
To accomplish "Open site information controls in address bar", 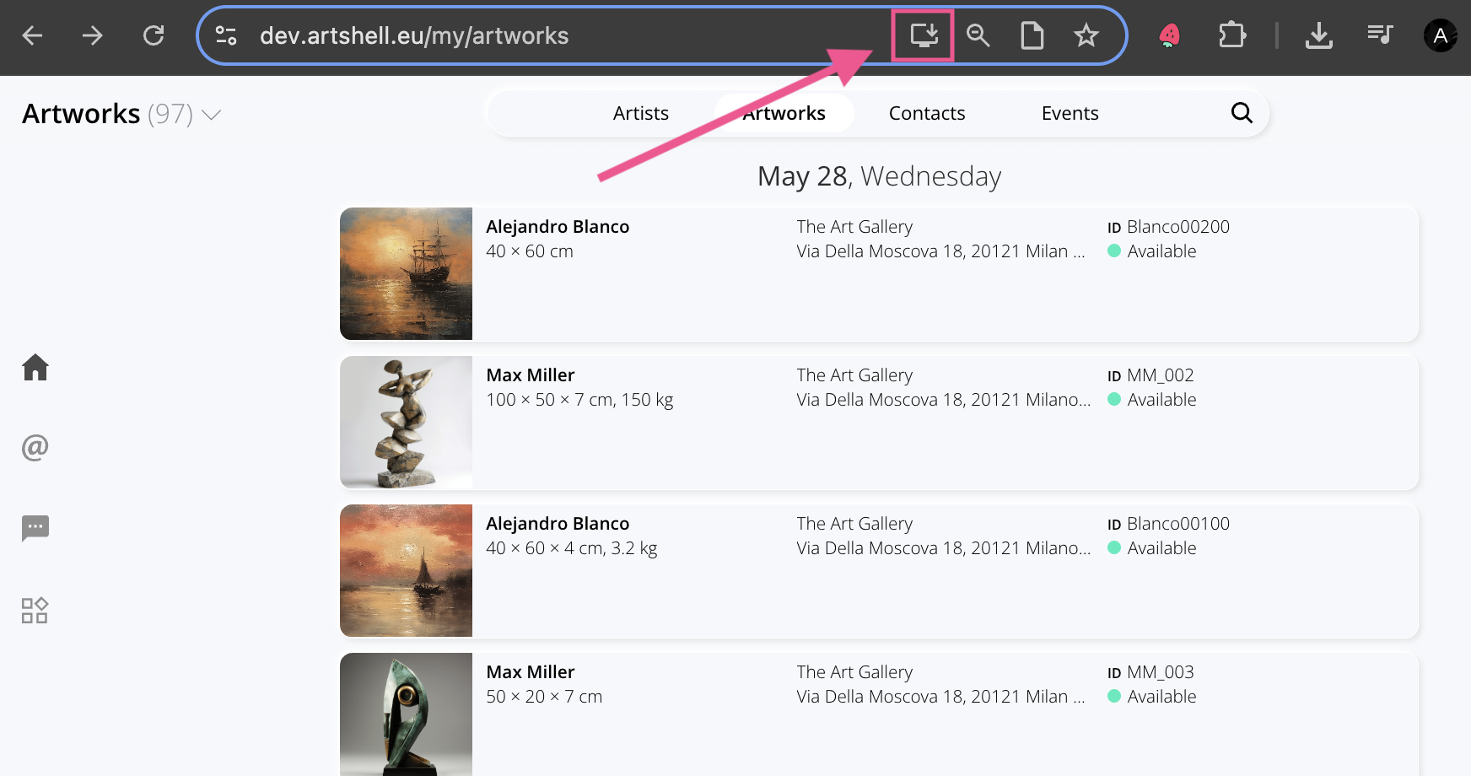I will [226, 35].
